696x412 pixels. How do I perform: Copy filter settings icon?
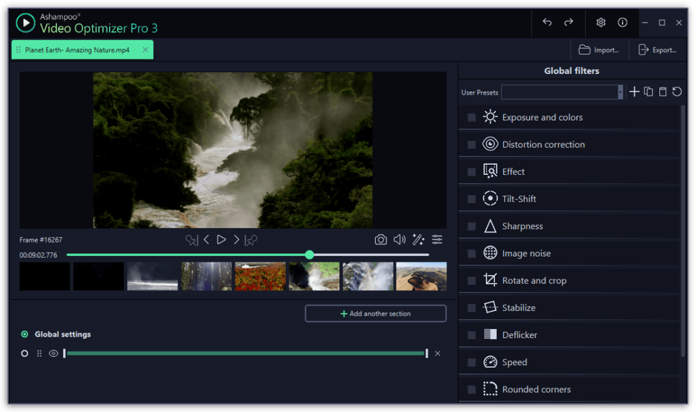(648, 92)
